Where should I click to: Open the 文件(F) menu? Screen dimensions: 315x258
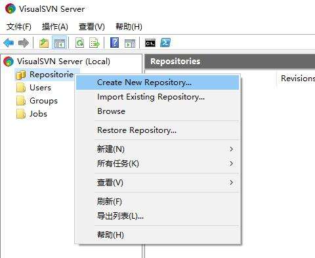point(19,27)
